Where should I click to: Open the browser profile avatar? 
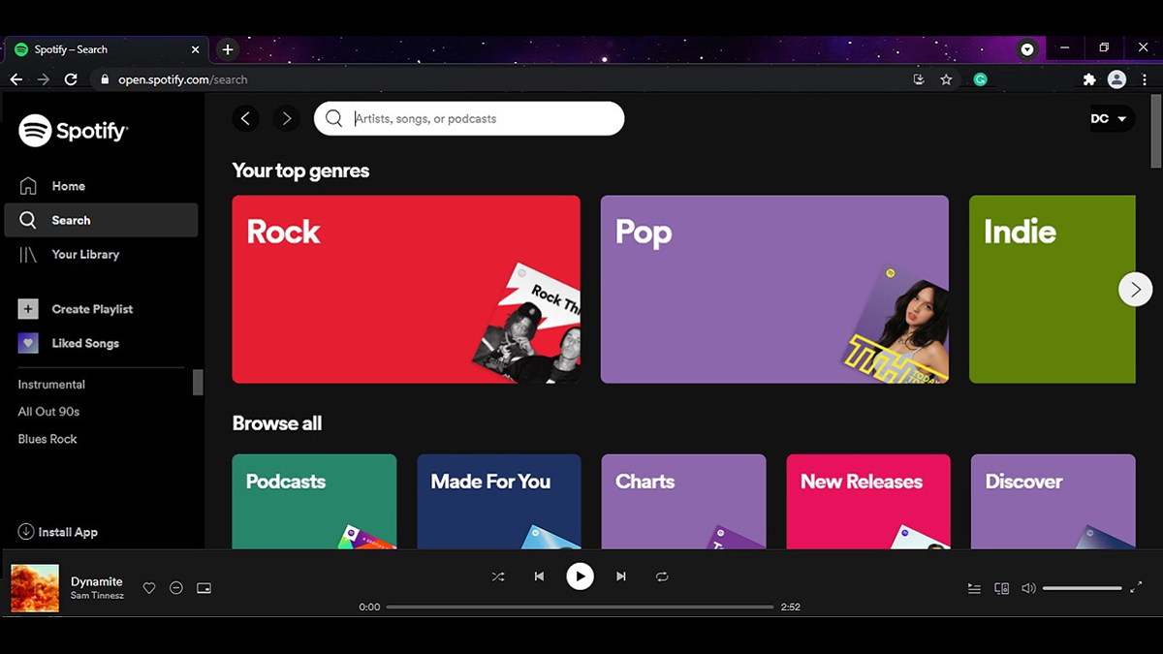[1117, 79]
